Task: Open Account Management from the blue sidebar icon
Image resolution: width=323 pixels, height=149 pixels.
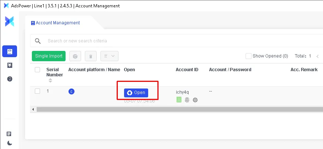Action: 10,51
